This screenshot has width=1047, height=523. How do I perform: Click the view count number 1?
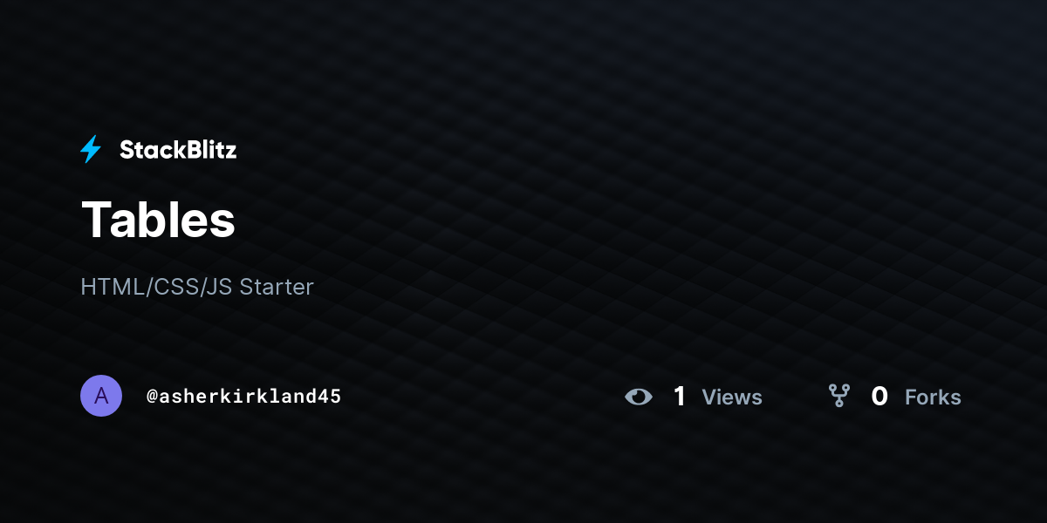680,397
